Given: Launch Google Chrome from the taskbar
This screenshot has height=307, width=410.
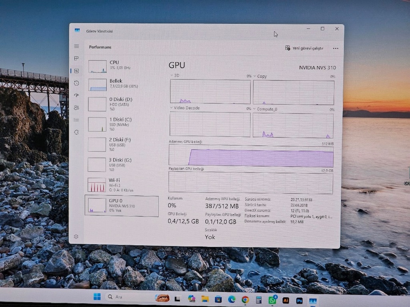Looking at the screenshot, I should 245,300.
